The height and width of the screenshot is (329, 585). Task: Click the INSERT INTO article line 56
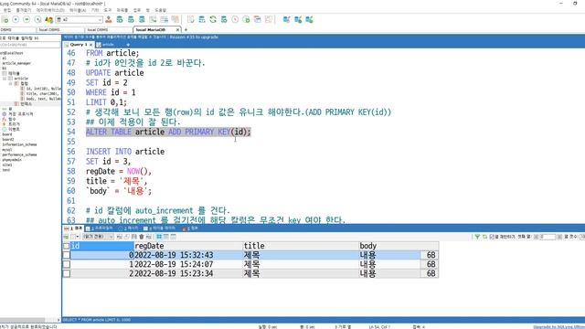[x=125, y=152]
